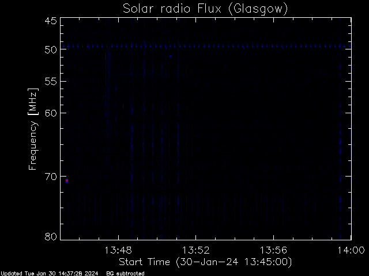
Task: Click the 45 frequency tick label
Action: 51,21
